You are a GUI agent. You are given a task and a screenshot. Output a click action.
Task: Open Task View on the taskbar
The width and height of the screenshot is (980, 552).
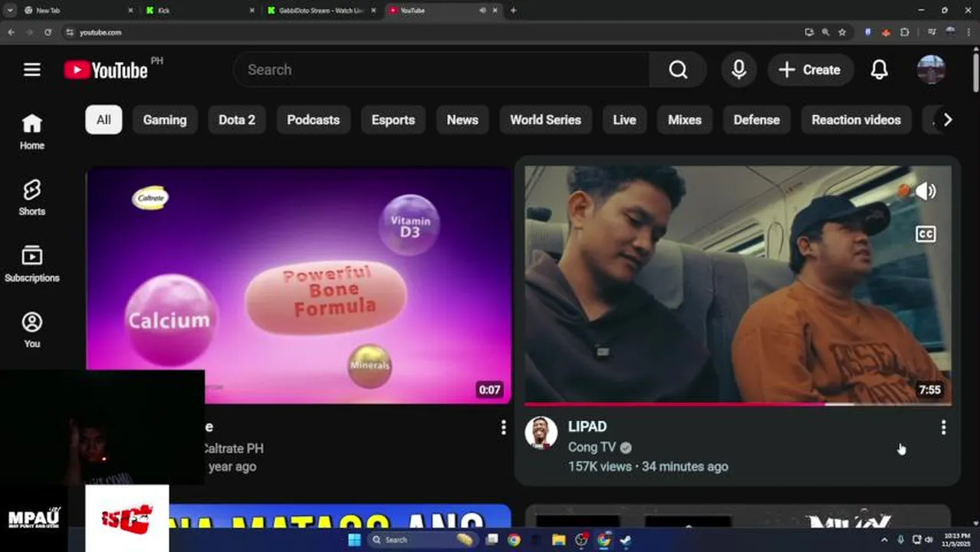492,540
